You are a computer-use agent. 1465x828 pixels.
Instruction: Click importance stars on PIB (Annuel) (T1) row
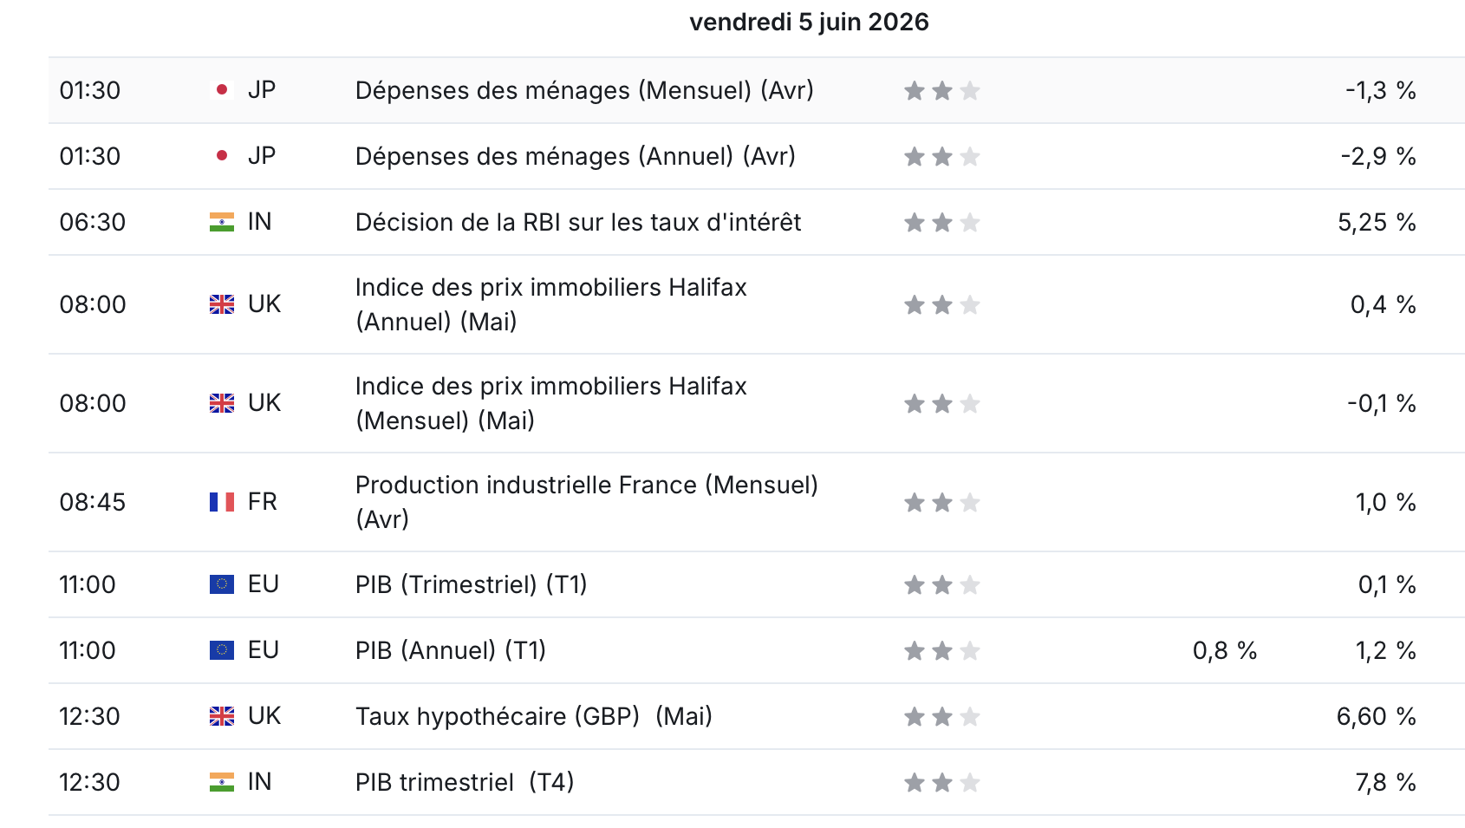tap(942, 651)
